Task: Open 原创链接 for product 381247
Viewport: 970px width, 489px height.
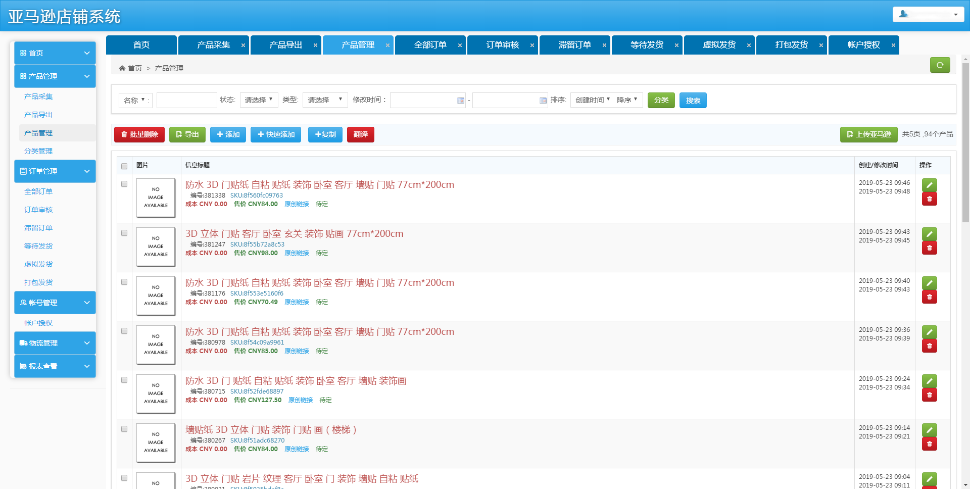Action: tap(297, 253)
